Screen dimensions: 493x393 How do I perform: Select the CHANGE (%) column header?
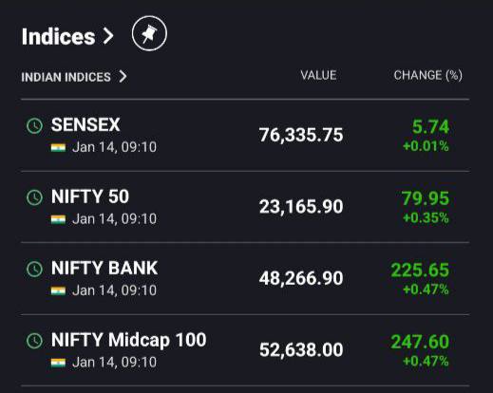pos(427,76)
